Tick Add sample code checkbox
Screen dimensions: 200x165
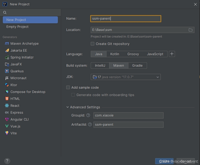68,87
